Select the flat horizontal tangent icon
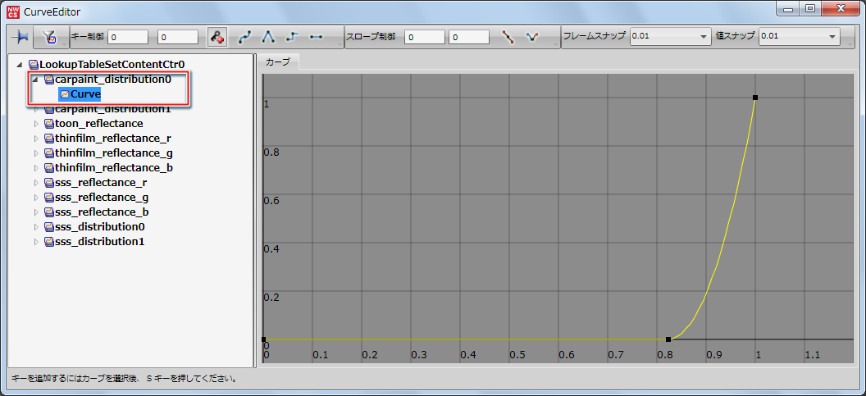This screenshot has height=396, width=866. point(316,37)
